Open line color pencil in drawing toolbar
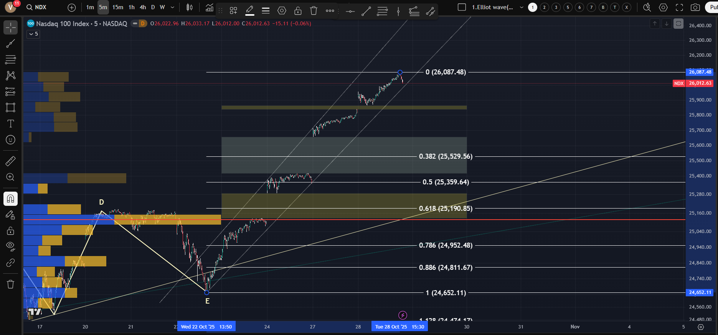This screenshot has height=335, width=718. 250,11
